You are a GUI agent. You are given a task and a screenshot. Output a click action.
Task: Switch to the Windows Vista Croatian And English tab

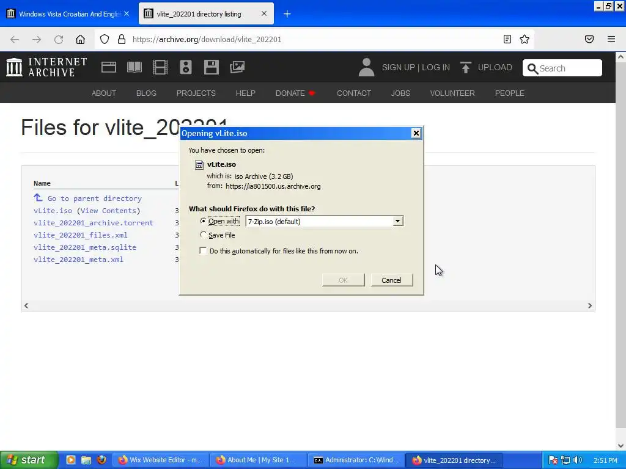[68, 14]
